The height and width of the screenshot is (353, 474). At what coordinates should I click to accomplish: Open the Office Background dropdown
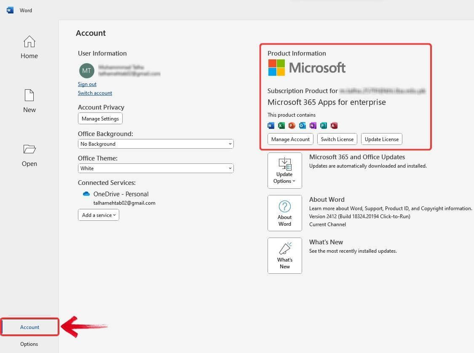(x=155, y=144)
